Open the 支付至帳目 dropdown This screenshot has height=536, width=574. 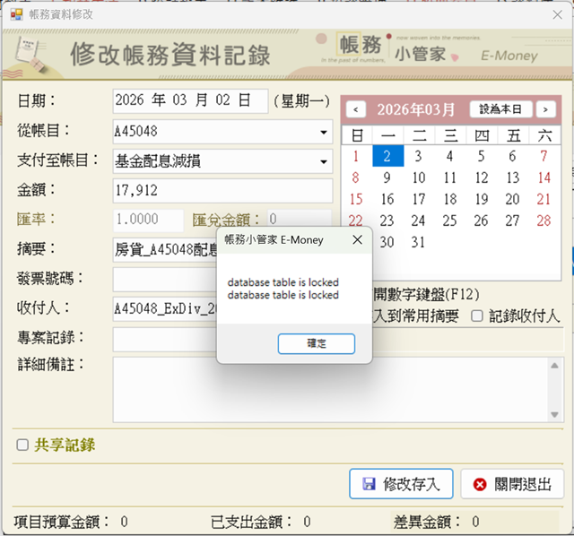pos(324,161)
